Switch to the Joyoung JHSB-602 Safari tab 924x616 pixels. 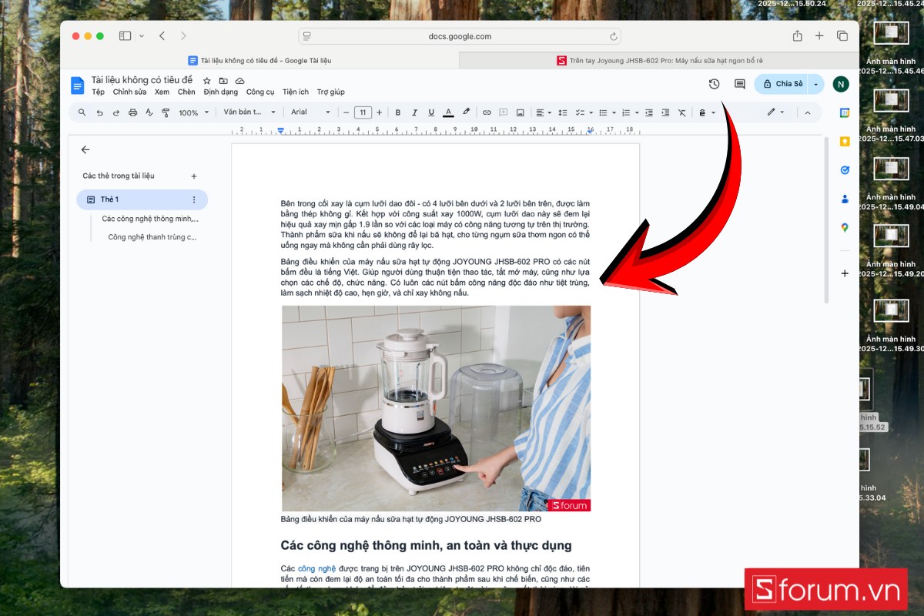click(659, 60)
